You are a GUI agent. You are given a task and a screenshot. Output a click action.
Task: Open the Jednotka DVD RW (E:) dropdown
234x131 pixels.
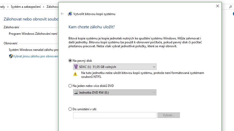coord(115,92)
